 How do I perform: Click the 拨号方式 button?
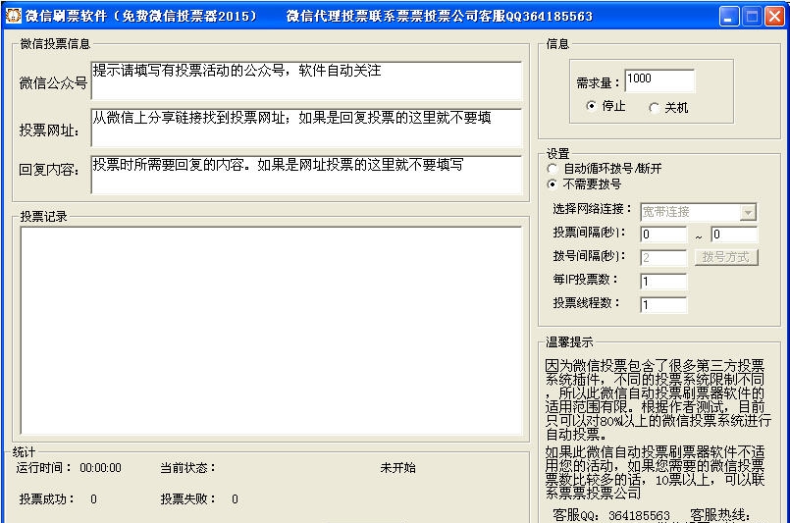(x=726, y=257)
